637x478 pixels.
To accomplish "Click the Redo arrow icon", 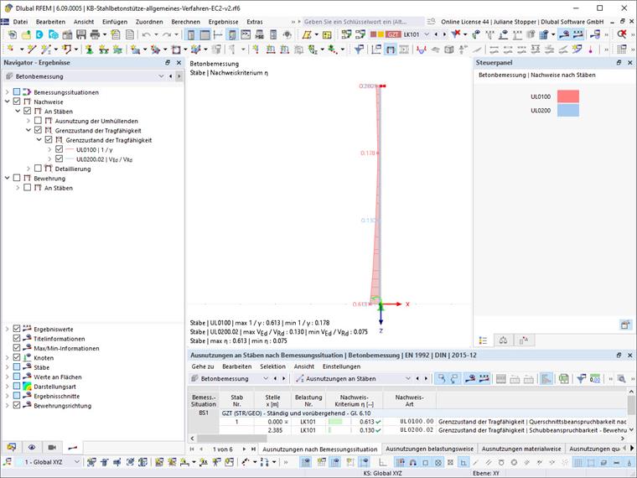I will (x=167, y=35).
